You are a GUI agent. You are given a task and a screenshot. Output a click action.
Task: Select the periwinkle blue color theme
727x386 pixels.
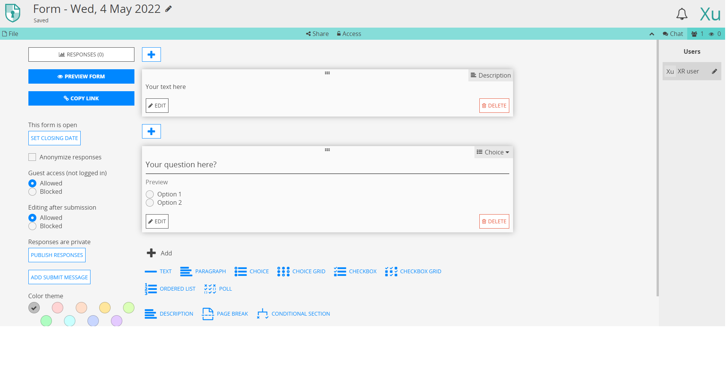pos(93,321)
